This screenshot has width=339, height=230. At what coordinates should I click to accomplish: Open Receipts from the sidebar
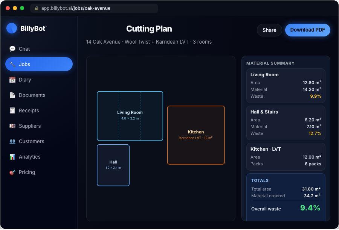[x=39, y=110]
